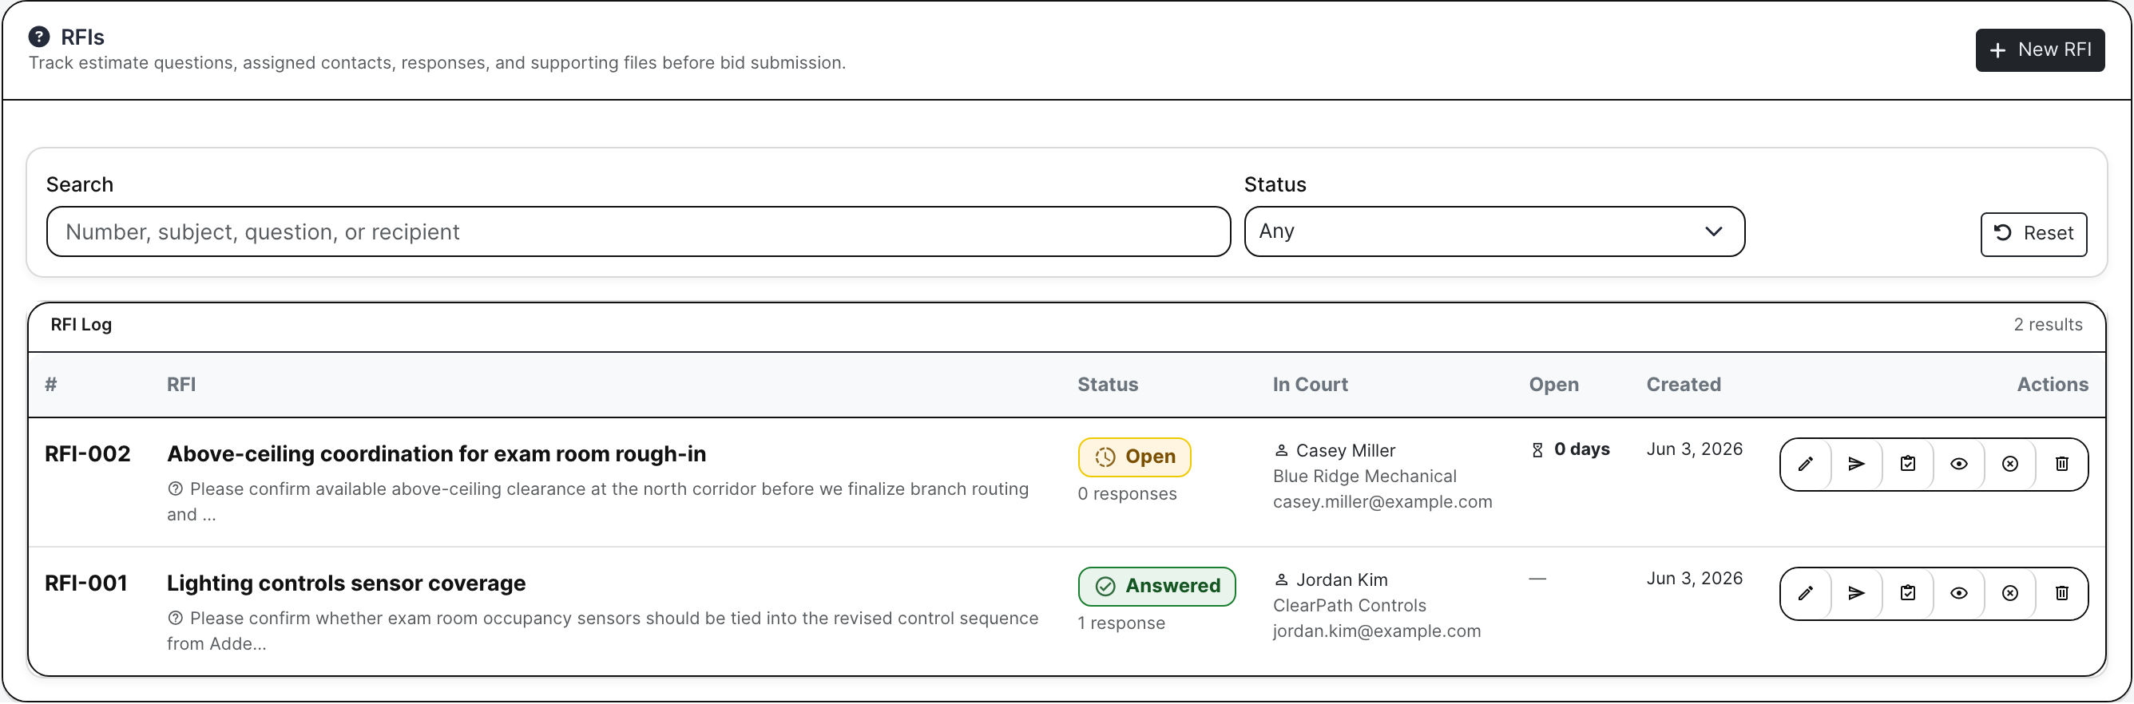Click the Answered status badge on RFI-001
The height and width of the screenshot is (704, 2134).
[x=1156, y=587]
